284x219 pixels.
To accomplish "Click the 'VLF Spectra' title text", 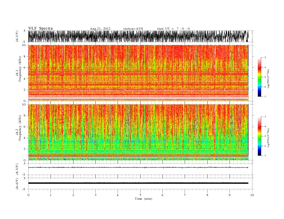I will [x=41, y=28].
